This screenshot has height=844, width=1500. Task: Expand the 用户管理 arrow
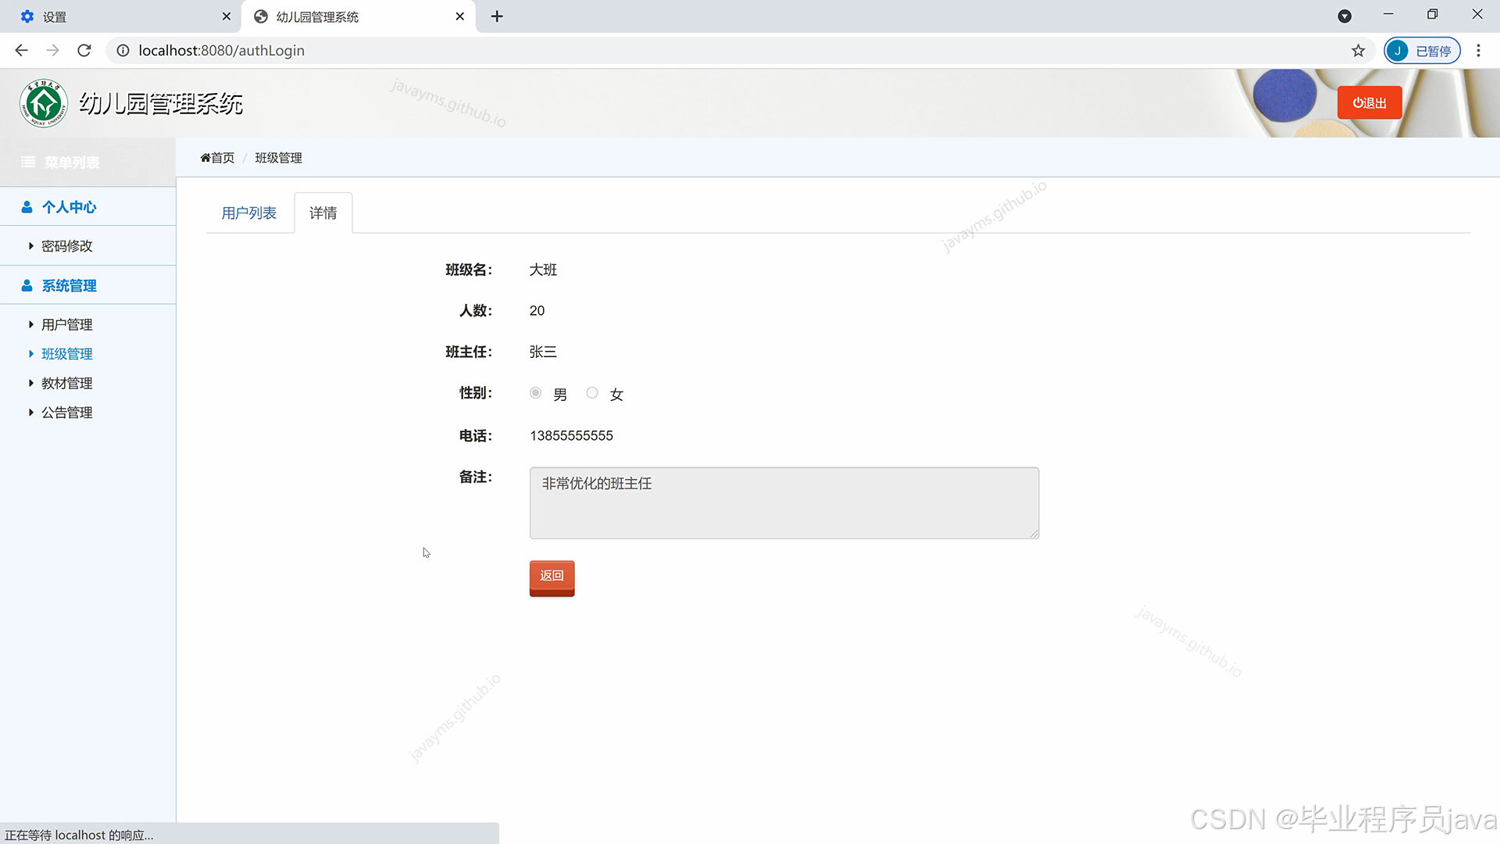pyautogui.click(x=31, y=324)
